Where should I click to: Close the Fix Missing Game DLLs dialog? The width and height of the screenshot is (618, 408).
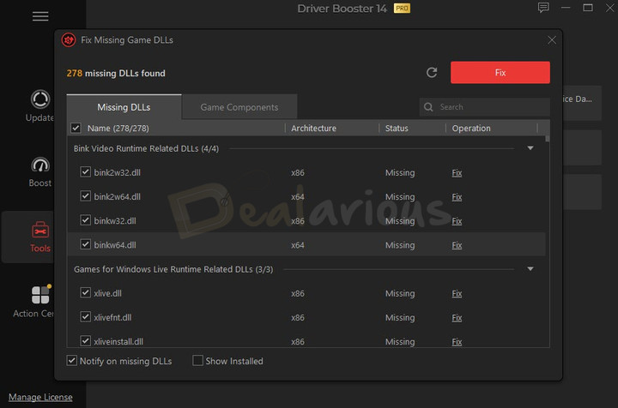[552, 39]
